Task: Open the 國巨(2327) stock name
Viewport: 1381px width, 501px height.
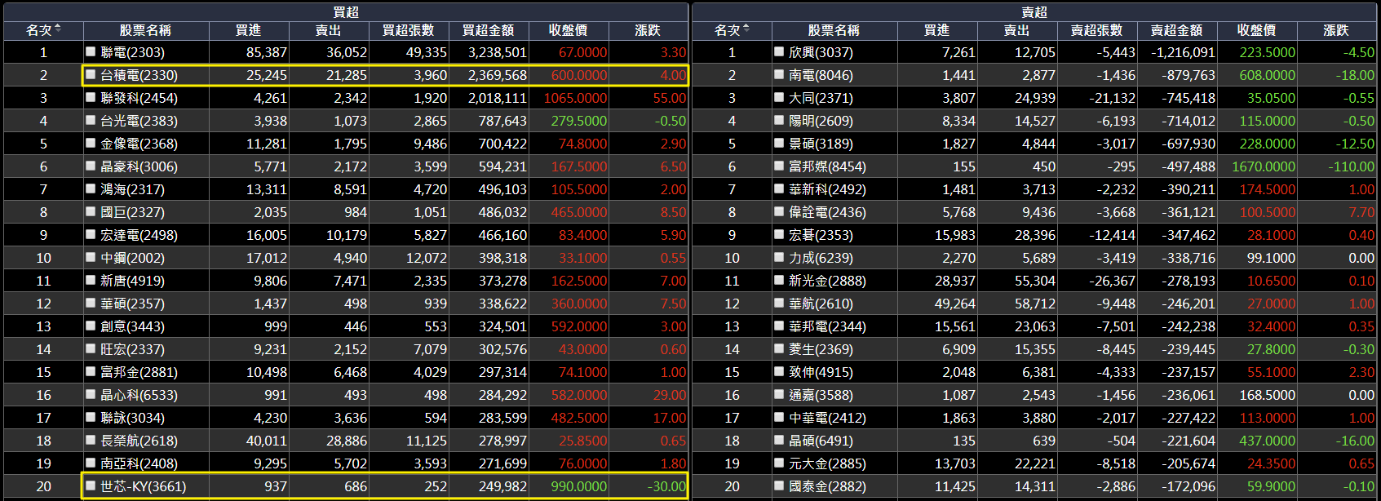Action: pos(132,212)
